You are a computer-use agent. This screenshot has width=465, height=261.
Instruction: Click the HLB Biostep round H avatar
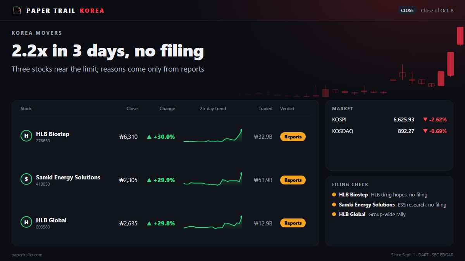pyautogui.click(x=26, y=136)
